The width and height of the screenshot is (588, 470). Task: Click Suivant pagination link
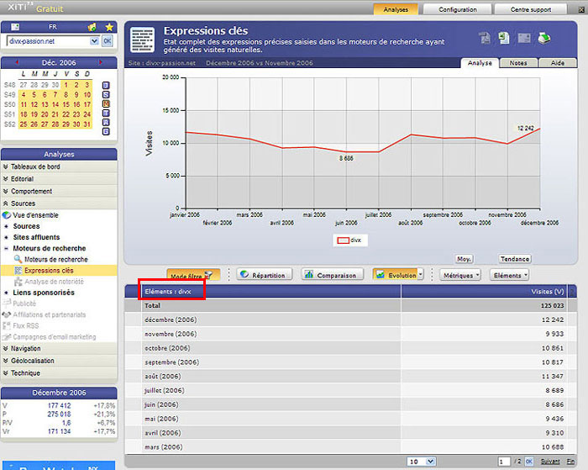pos(550,462)
